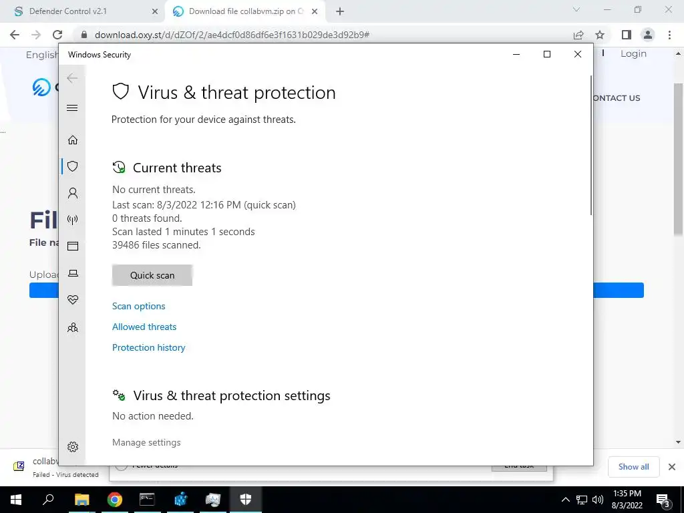Open File Explorer from taskbar

(x=81, y=500)
